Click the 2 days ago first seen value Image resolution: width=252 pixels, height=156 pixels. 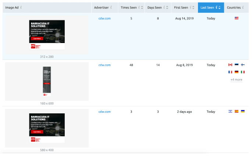click(184, 111)
